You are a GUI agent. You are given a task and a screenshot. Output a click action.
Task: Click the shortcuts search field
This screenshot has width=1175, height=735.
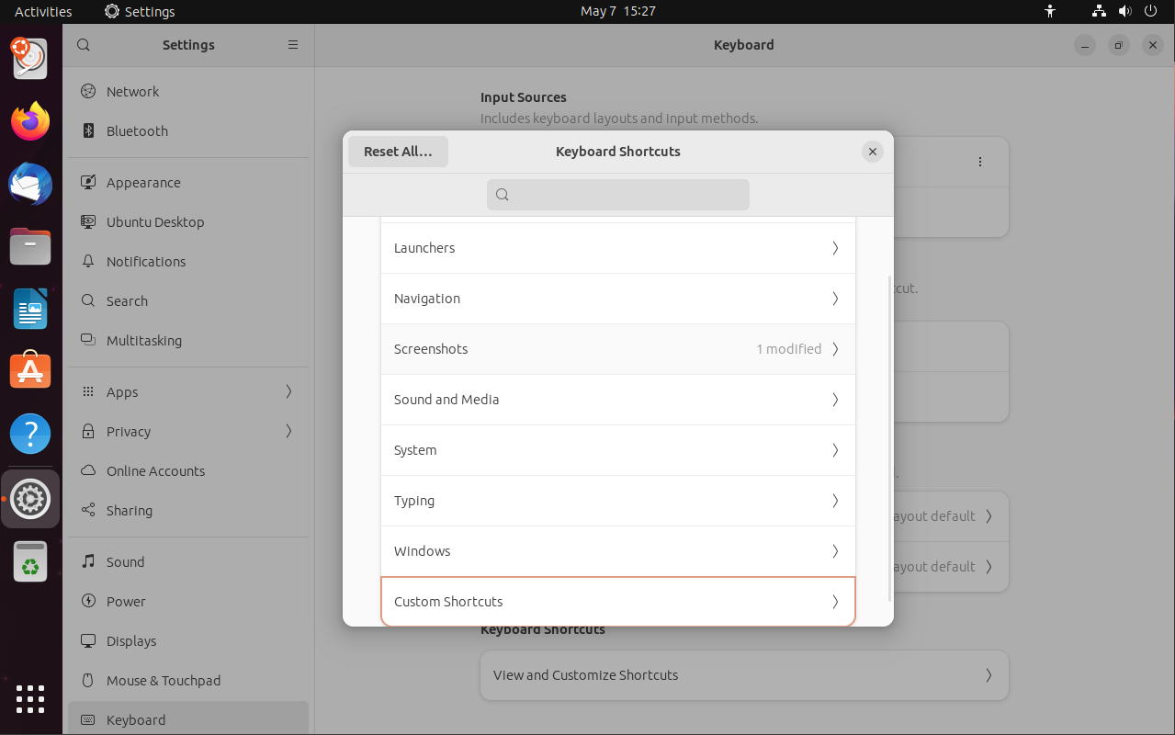[x=618, y=195]
